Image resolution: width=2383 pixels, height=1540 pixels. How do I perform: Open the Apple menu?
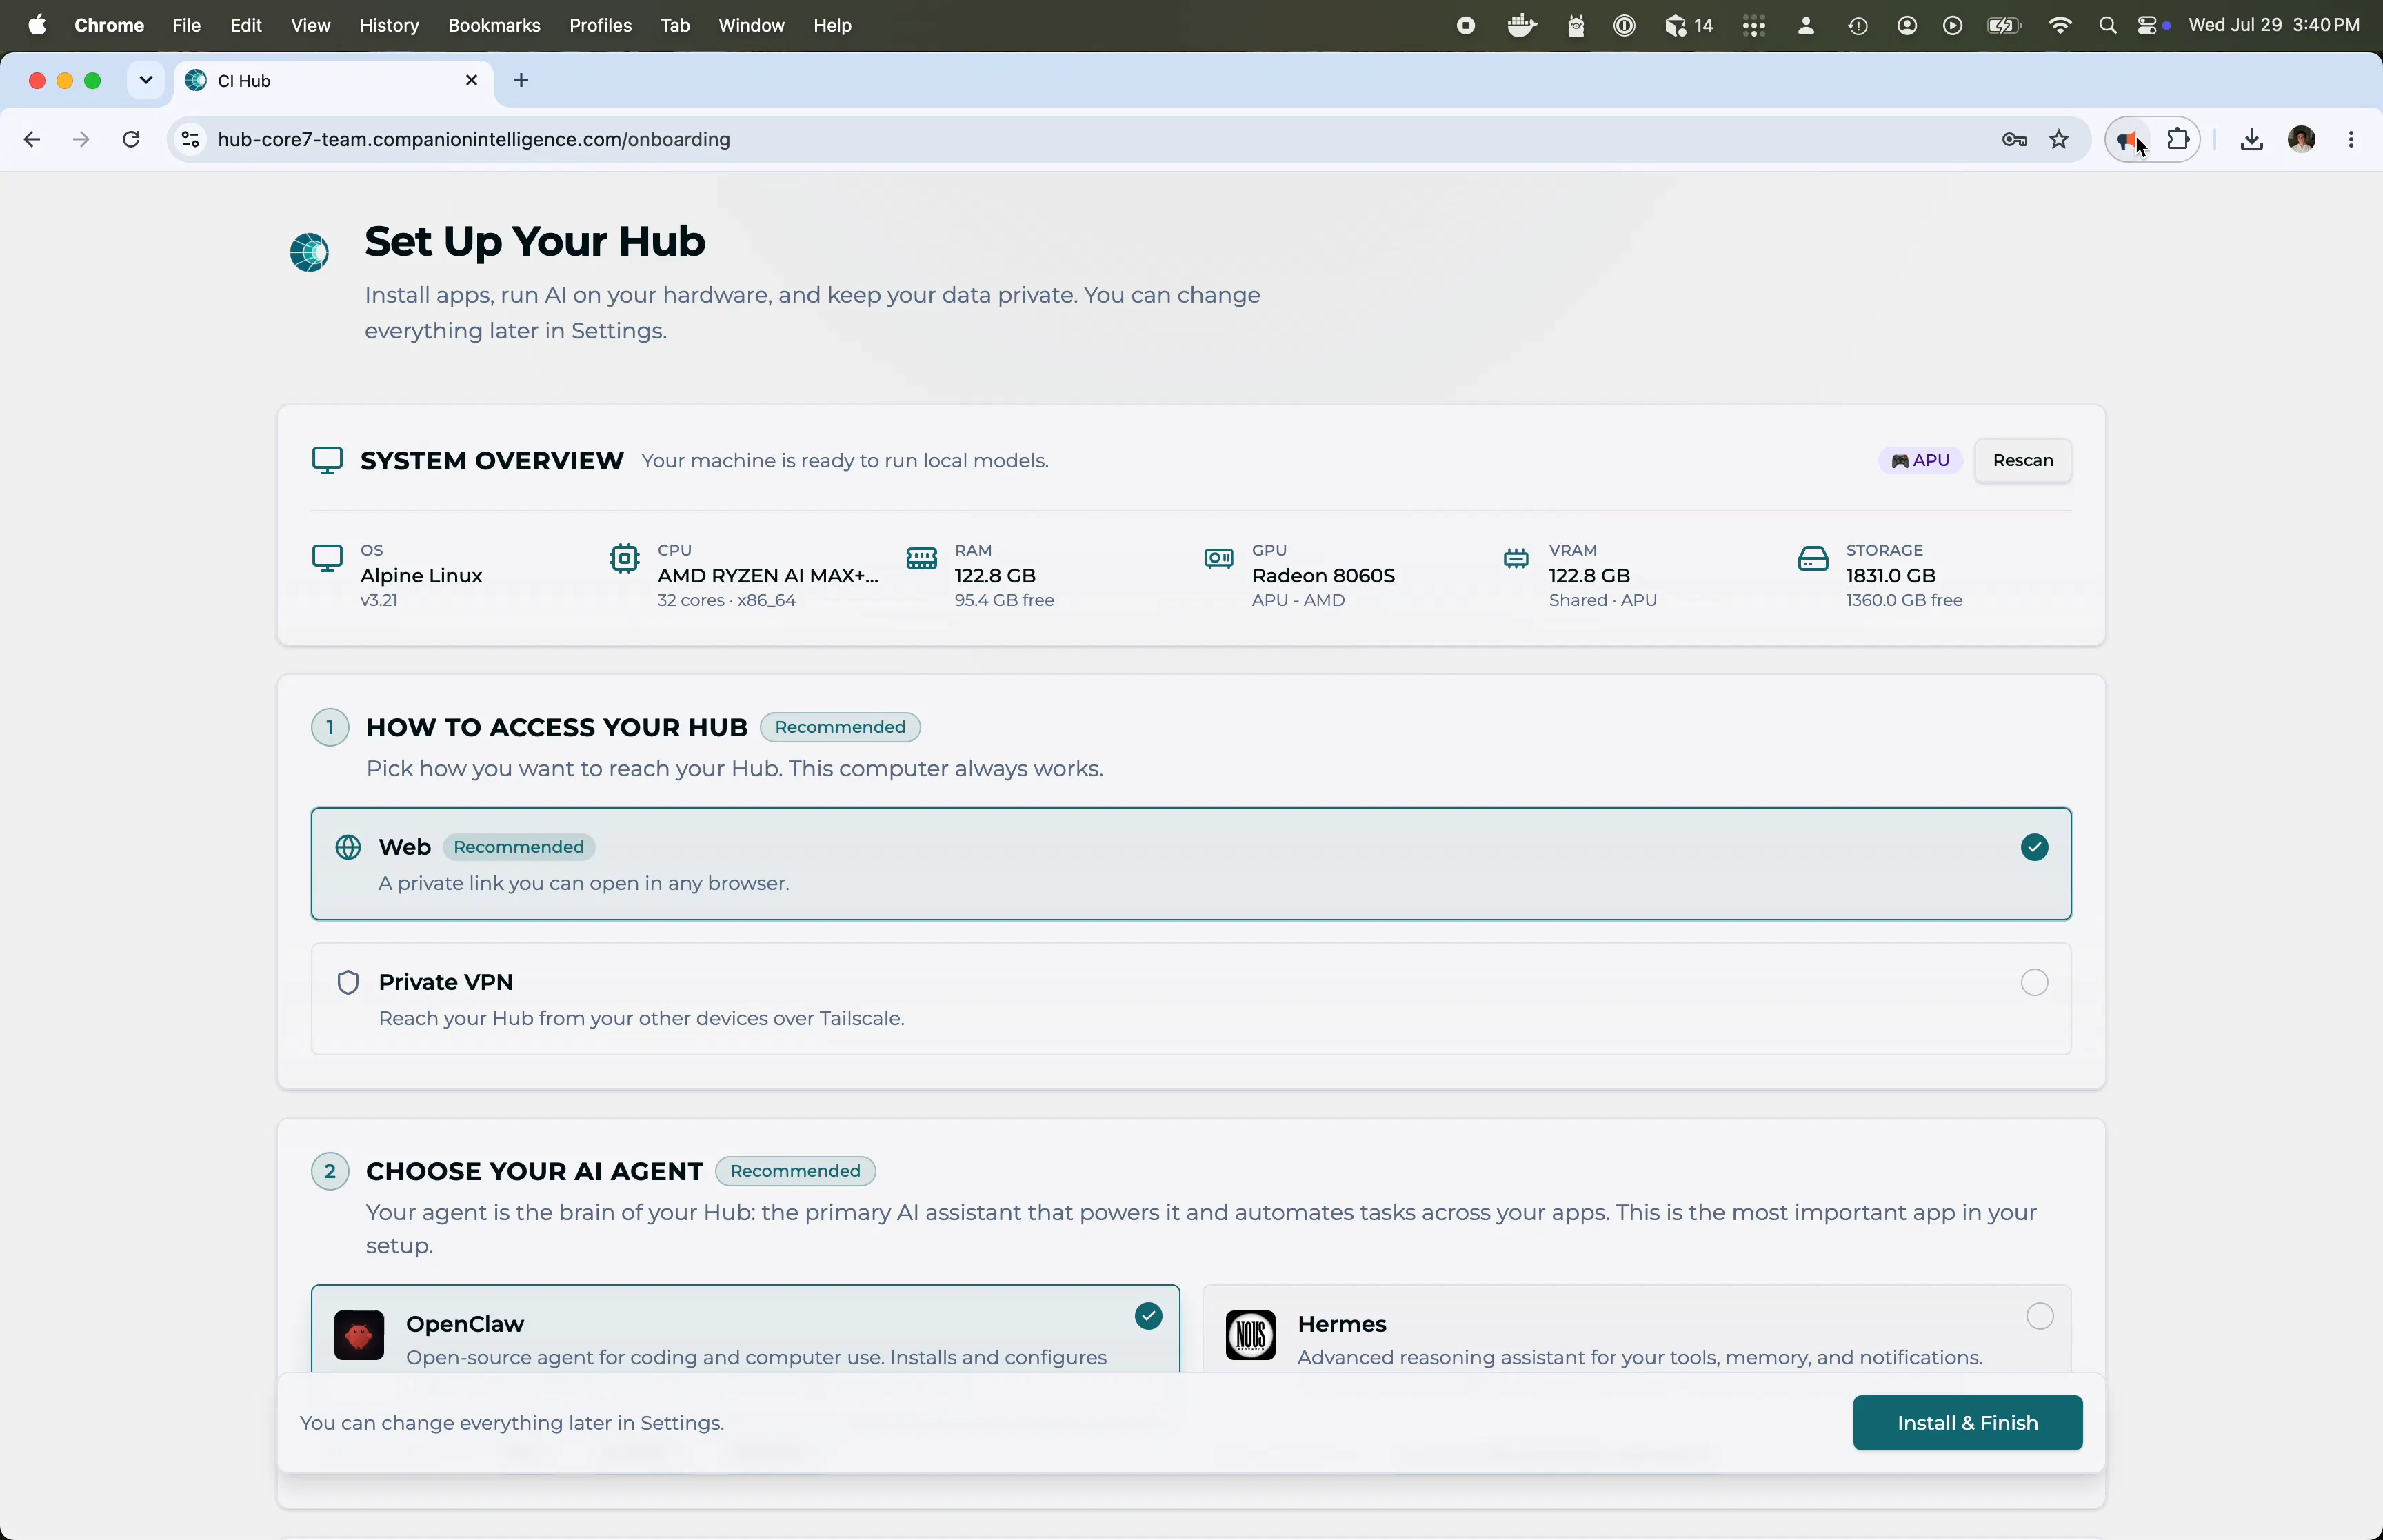tap(37, 26)
